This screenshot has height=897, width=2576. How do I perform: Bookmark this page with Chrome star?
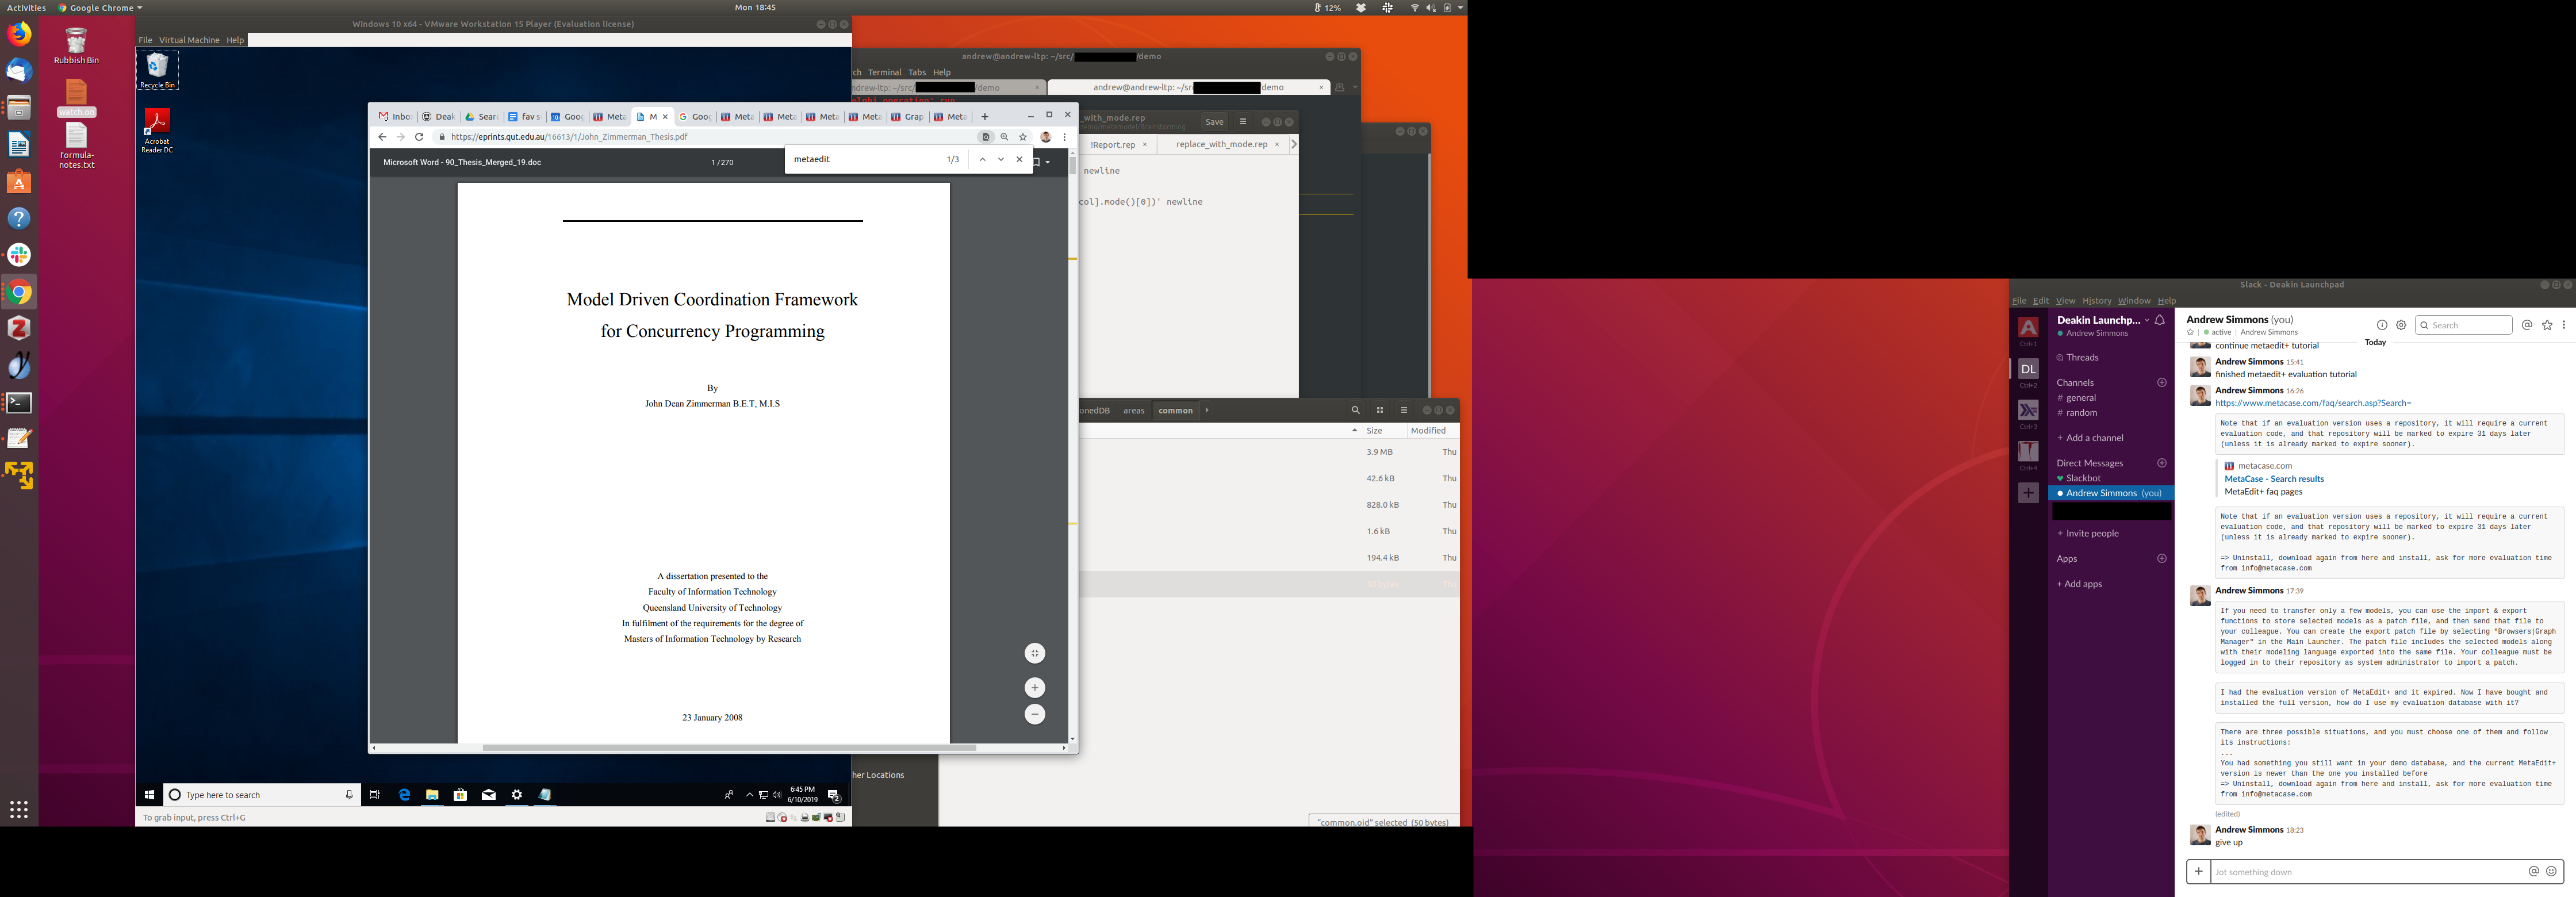coord(1023,137)
